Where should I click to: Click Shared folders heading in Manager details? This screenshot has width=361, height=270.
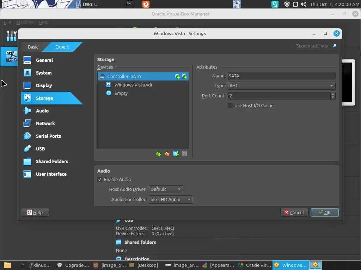tap(140, 242)
